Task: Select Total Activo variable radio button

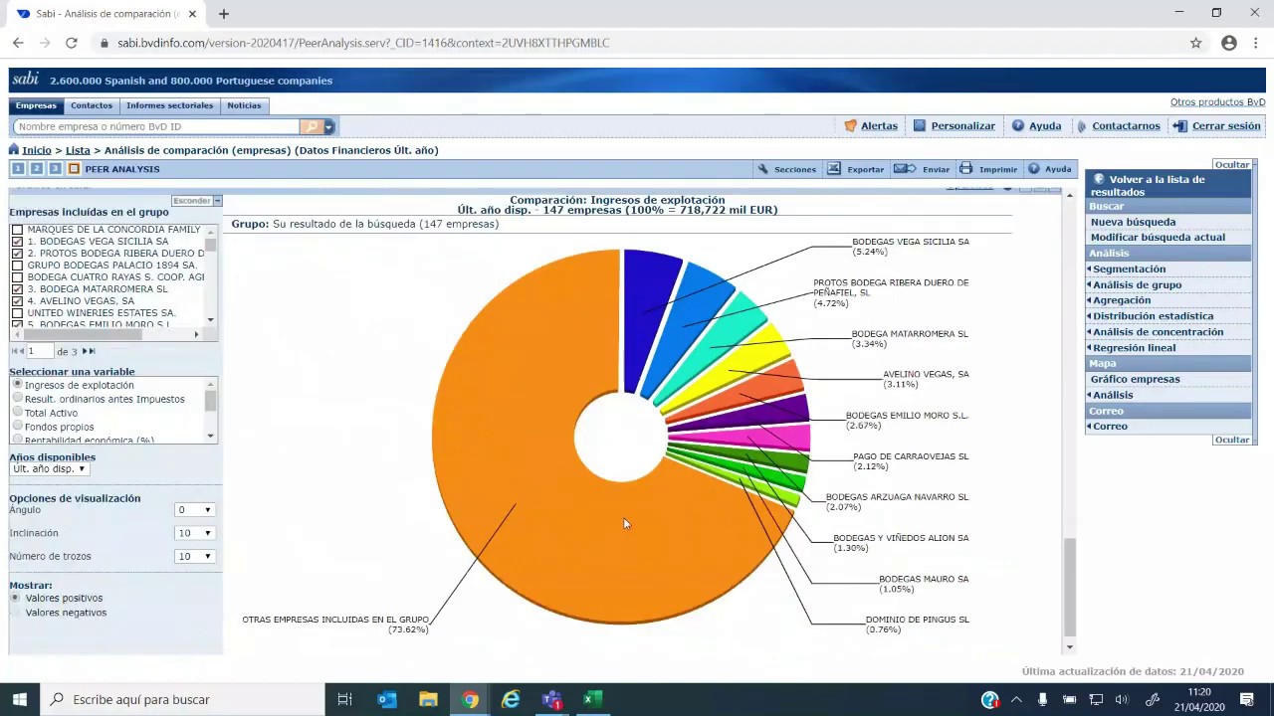Action: click(17, 412)
